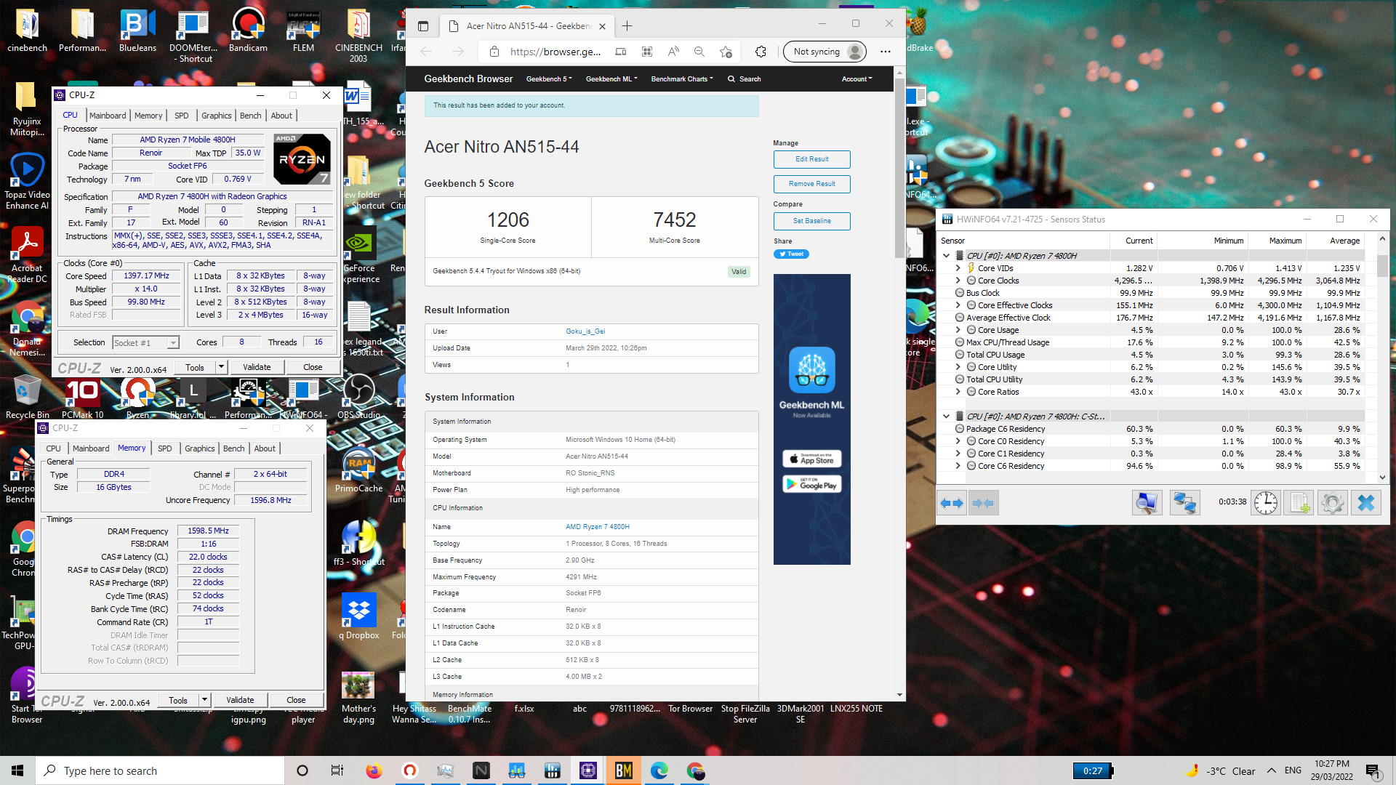Open Windows Start menu
Image resolution: width=1396 pixels, height=785 pixels.
17,770
